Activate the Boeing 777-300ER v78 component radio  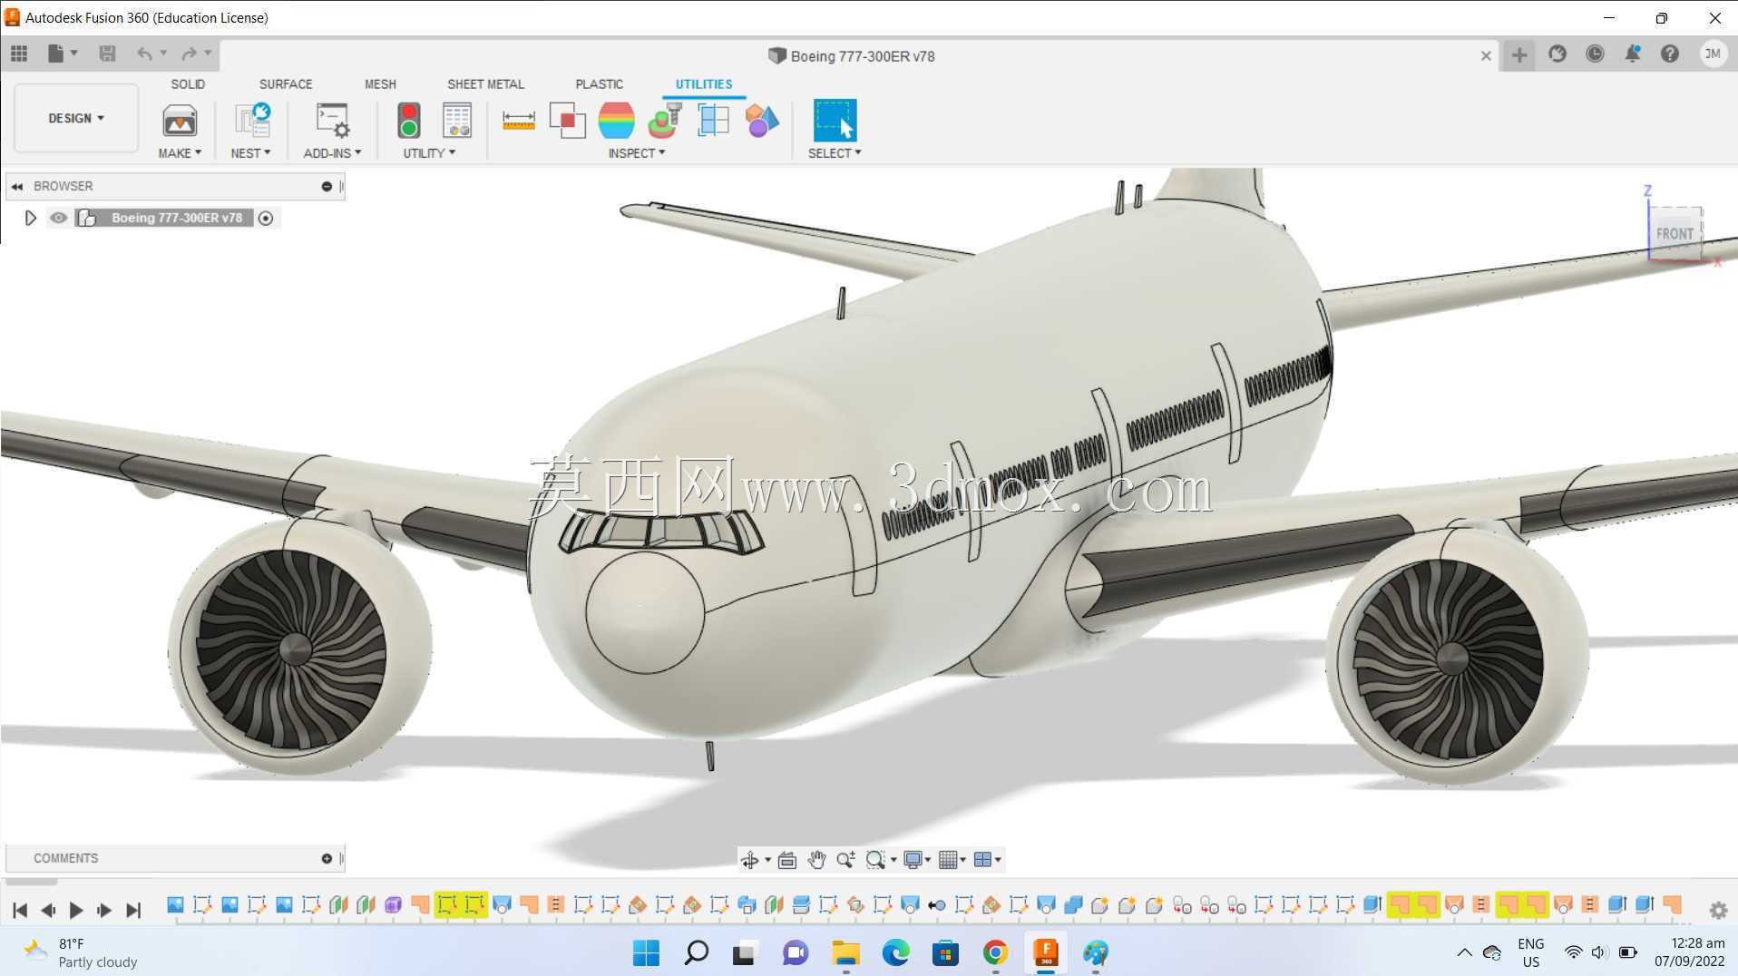[266, 218]
